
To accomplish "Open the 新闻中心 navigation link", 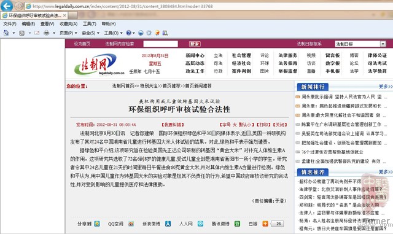I will (195, 55).
